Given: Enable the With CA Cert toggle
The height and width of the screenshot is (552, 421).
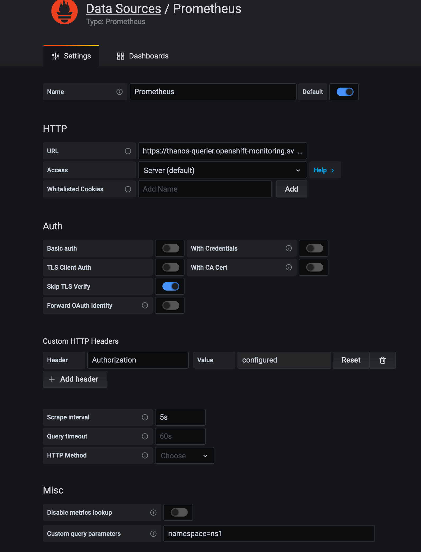Looking at the screenshot, I should pos(314,267).
